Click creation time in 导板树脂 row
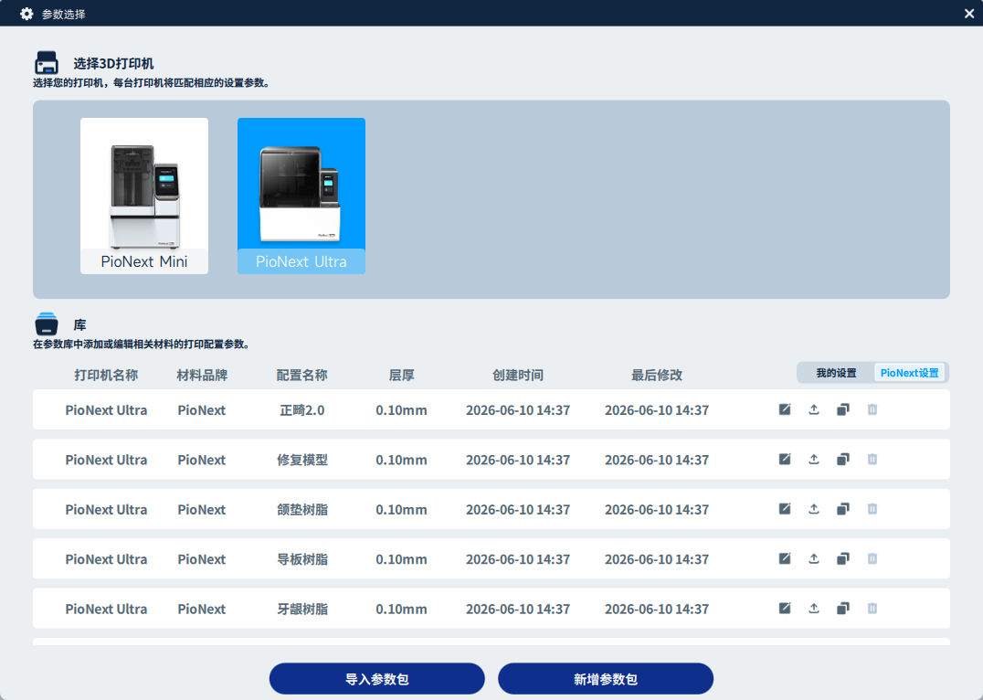This screenshot has width=983, height=700. [x=518, y=559]
